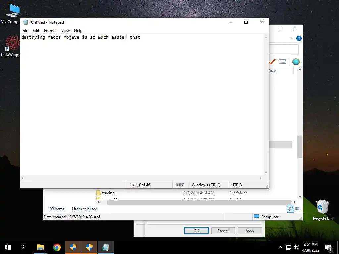
Task: Open the notification center icon
Action: pyautogui.click(x=328, y=248)
